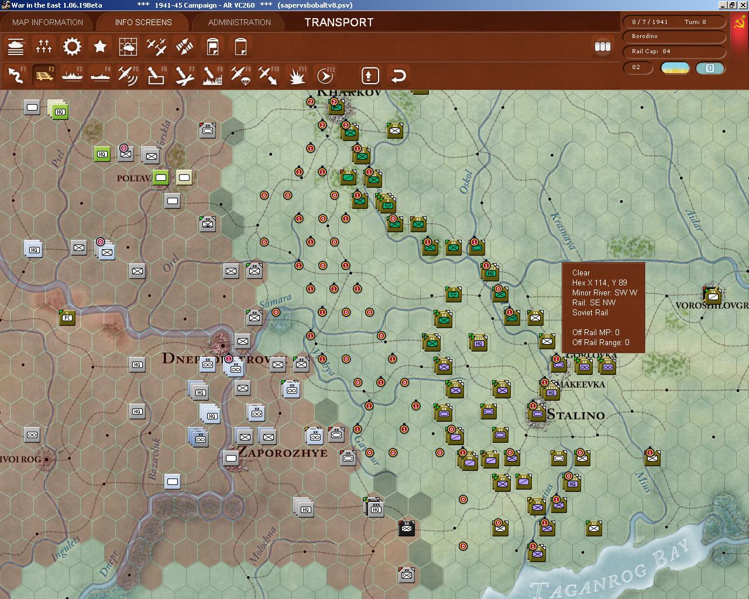Select the unit stack in Kharkov city

tap(336, 106)
